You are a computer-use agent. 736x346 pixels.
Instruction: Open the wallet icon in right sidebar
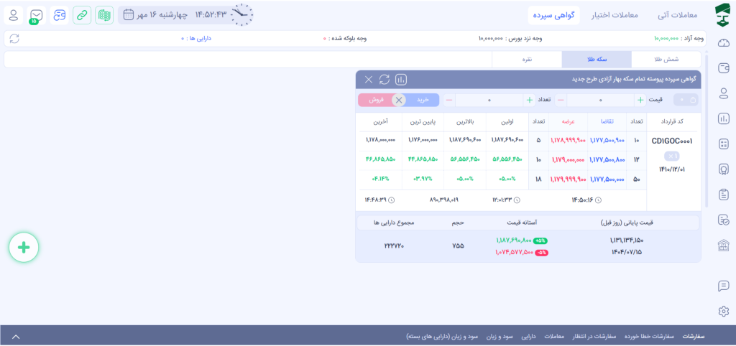[x=724, y=68]
